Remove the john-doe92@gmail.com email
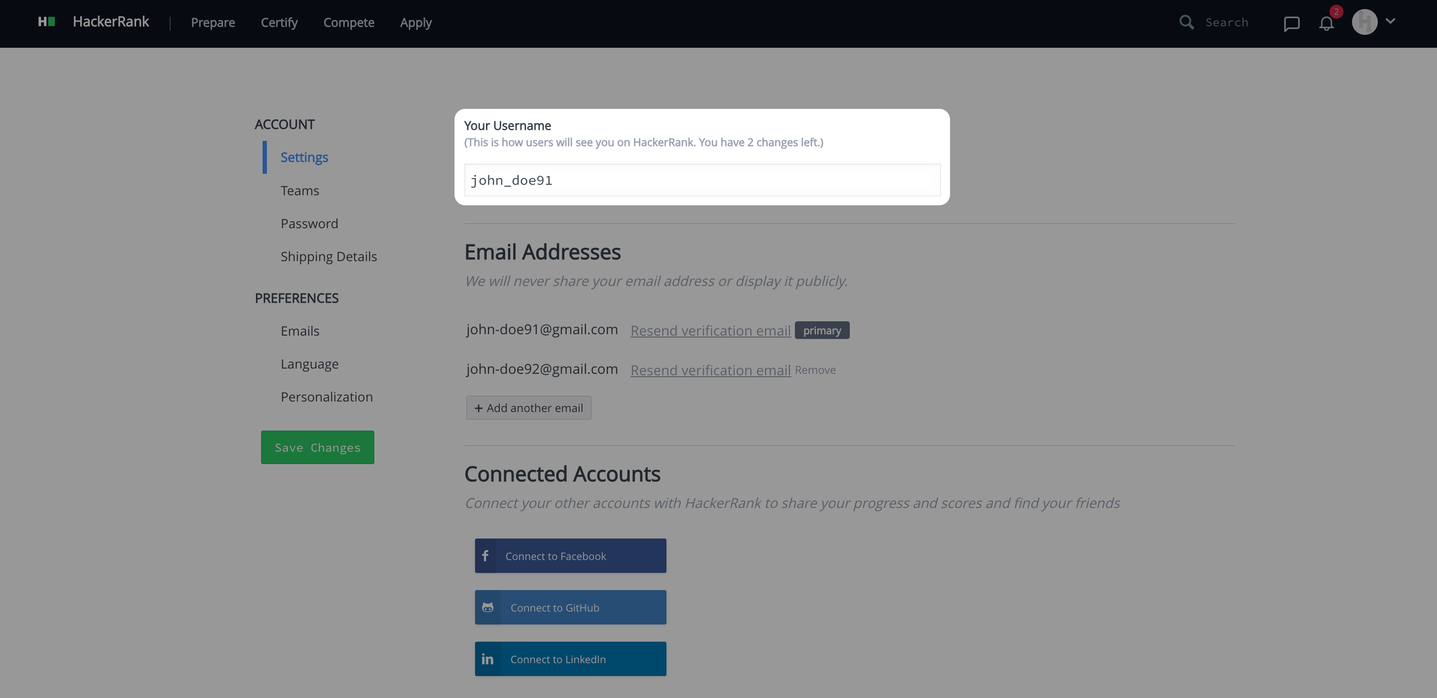 click(x=815, y=370)
